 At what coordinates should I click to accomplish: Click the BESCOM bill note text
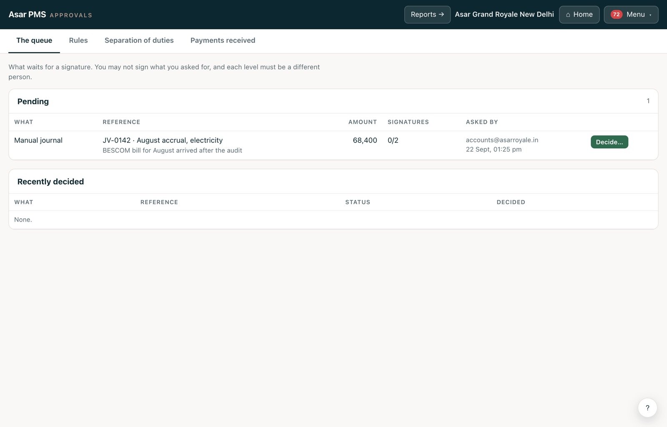point(172,150)
